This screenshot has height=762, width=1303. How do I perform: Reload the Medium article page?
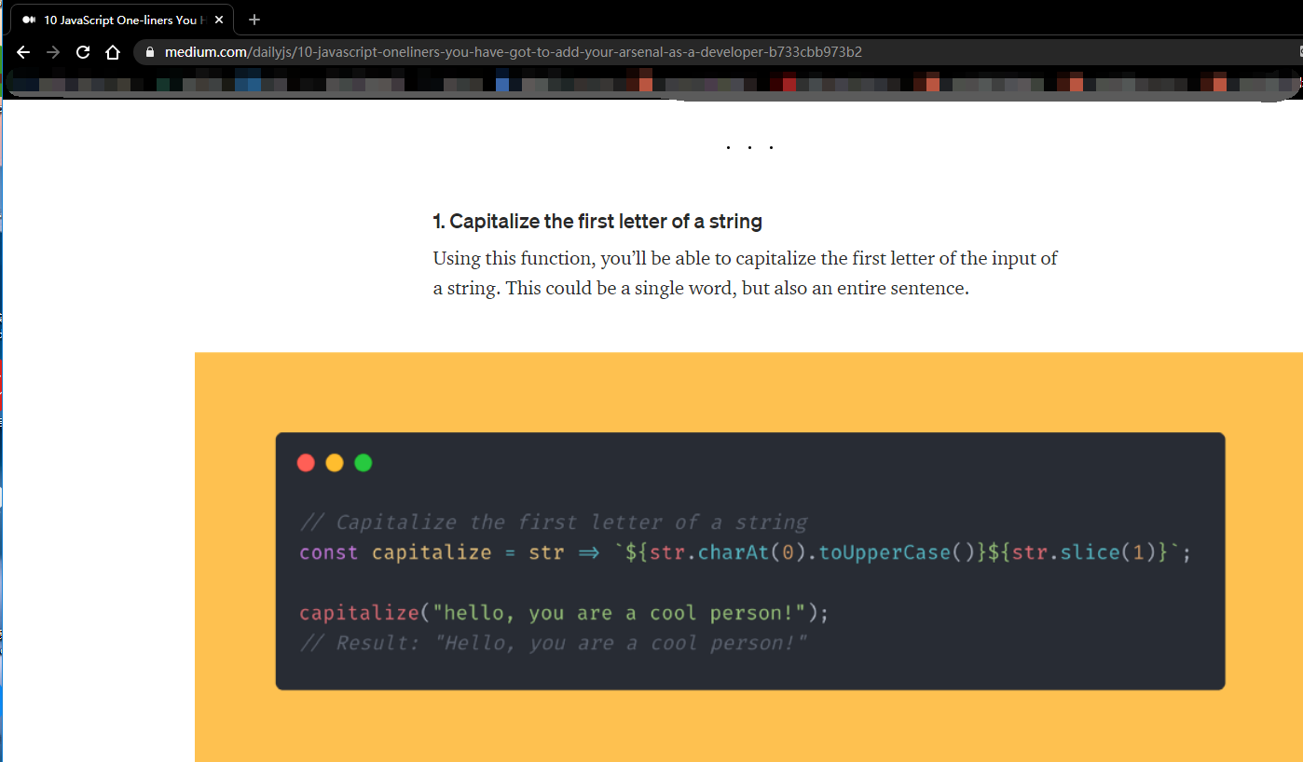[x=83, y=52]
